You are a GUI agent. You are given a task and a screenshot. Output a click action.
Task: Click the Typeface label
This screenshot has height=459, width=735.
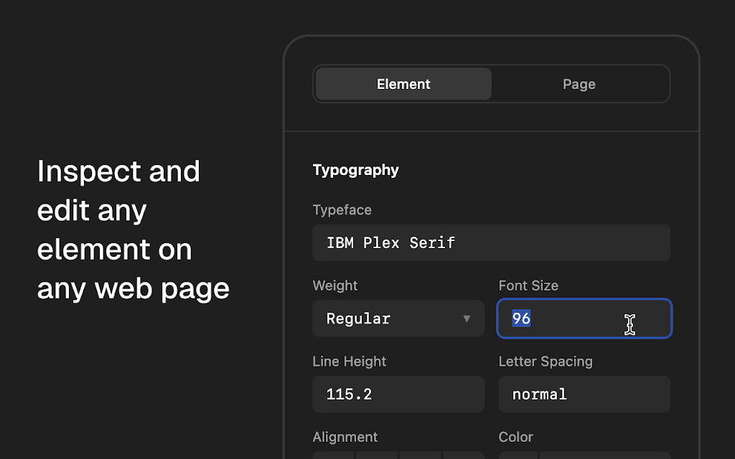342,210
